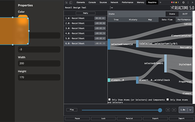Click the Import button
The image size is (195, 122).
[182, 119]
